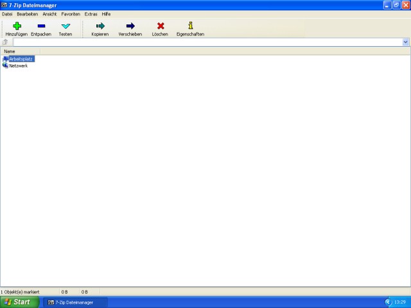This screenshot has height=308, width=411.
Task: Restore down the 7-Zip window
Action: tap(396, 5)
